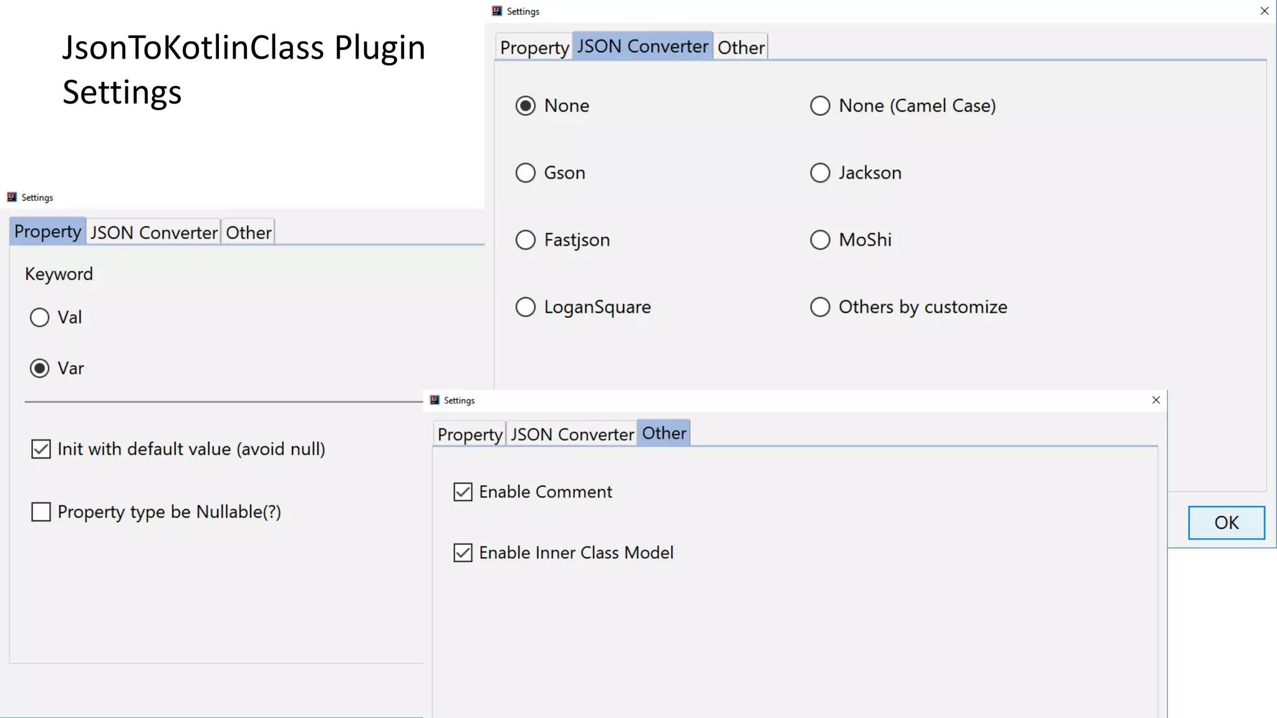1277x718 pixels.
Task: Click the JsonToKotlinClass Plugin Settings heading
Action: click(244, 70)
